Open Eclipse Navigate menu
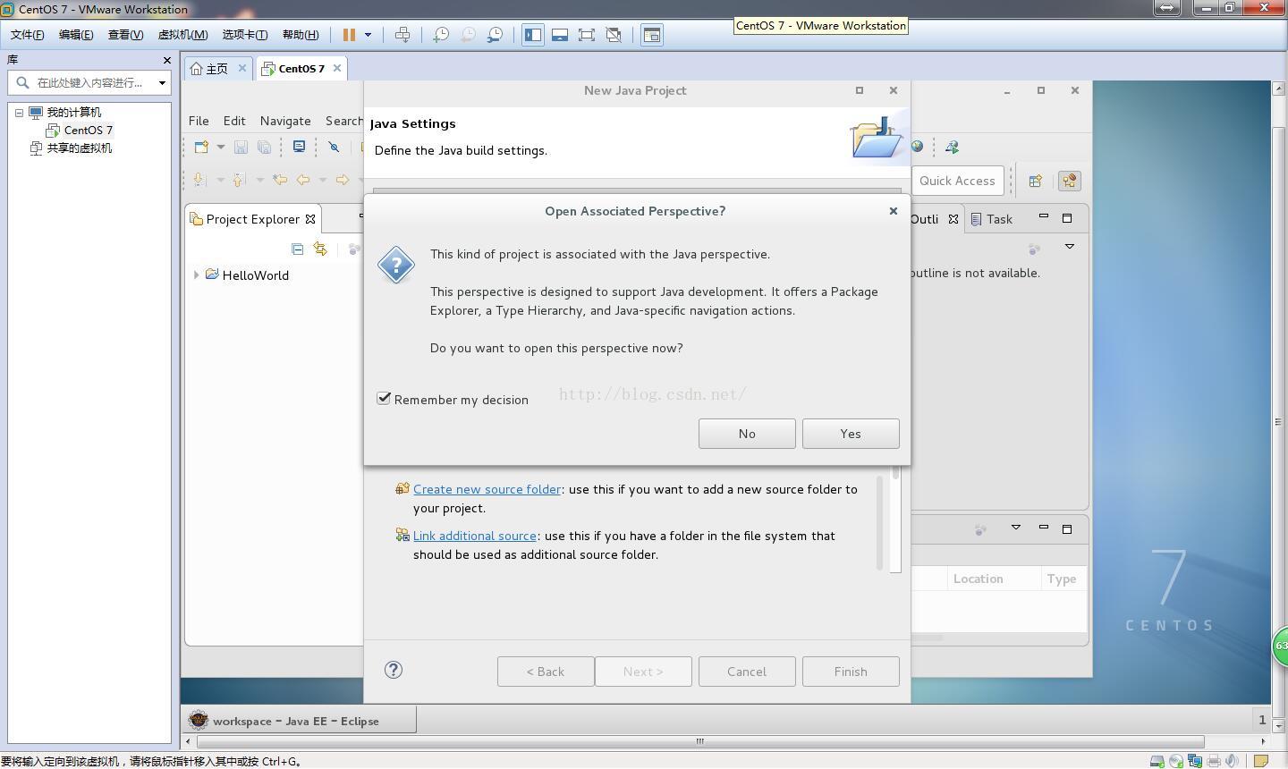The image size is (1288, 769). 285,121
